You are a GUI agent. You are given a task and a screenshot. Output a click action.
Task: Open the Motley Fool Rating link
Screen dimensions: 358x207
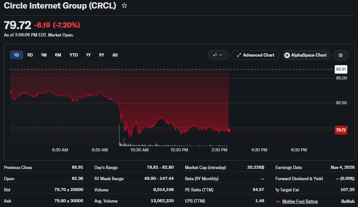tap(300, 201)
